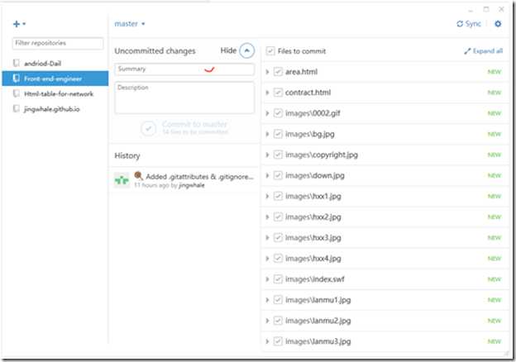Select the images\lanmu2.jpg file name
This screenshot has width=516, height=362.
[318, 321]
